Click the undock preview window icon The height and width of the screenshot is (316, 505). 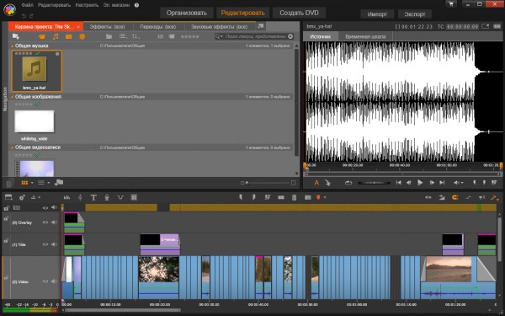(485, 26)
